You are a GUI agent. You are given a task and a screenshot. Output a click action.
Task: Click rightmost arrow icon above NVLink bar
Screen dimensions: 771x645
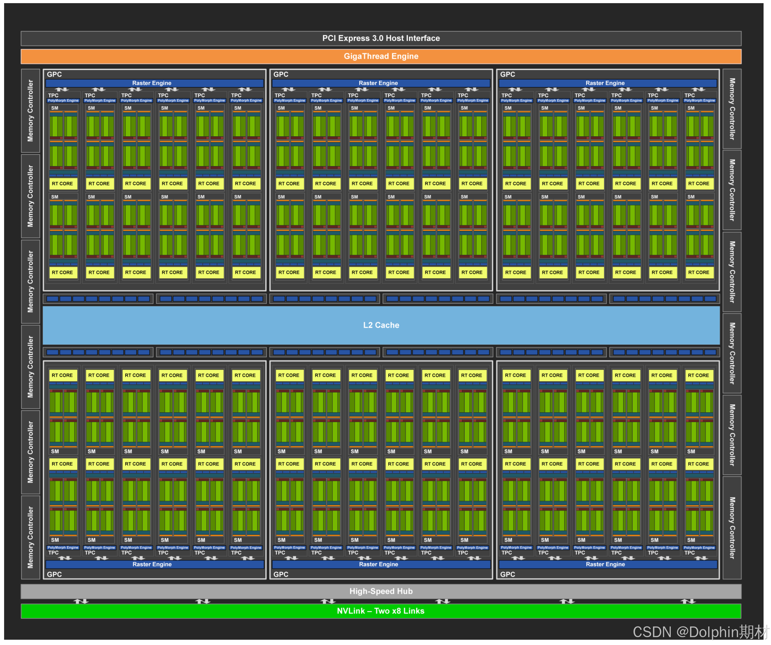(x=688, y=601)
